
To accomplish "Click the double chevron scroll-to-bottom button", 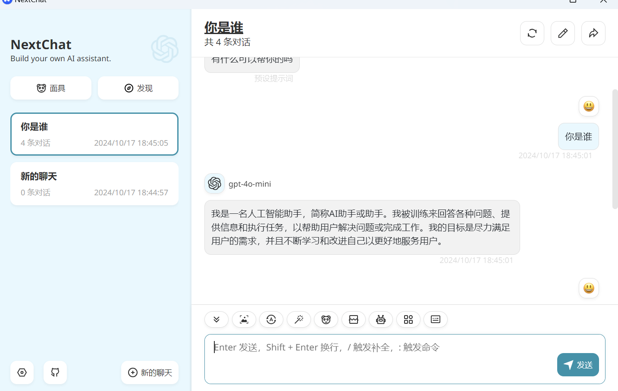I will click(x=216, y=319).
